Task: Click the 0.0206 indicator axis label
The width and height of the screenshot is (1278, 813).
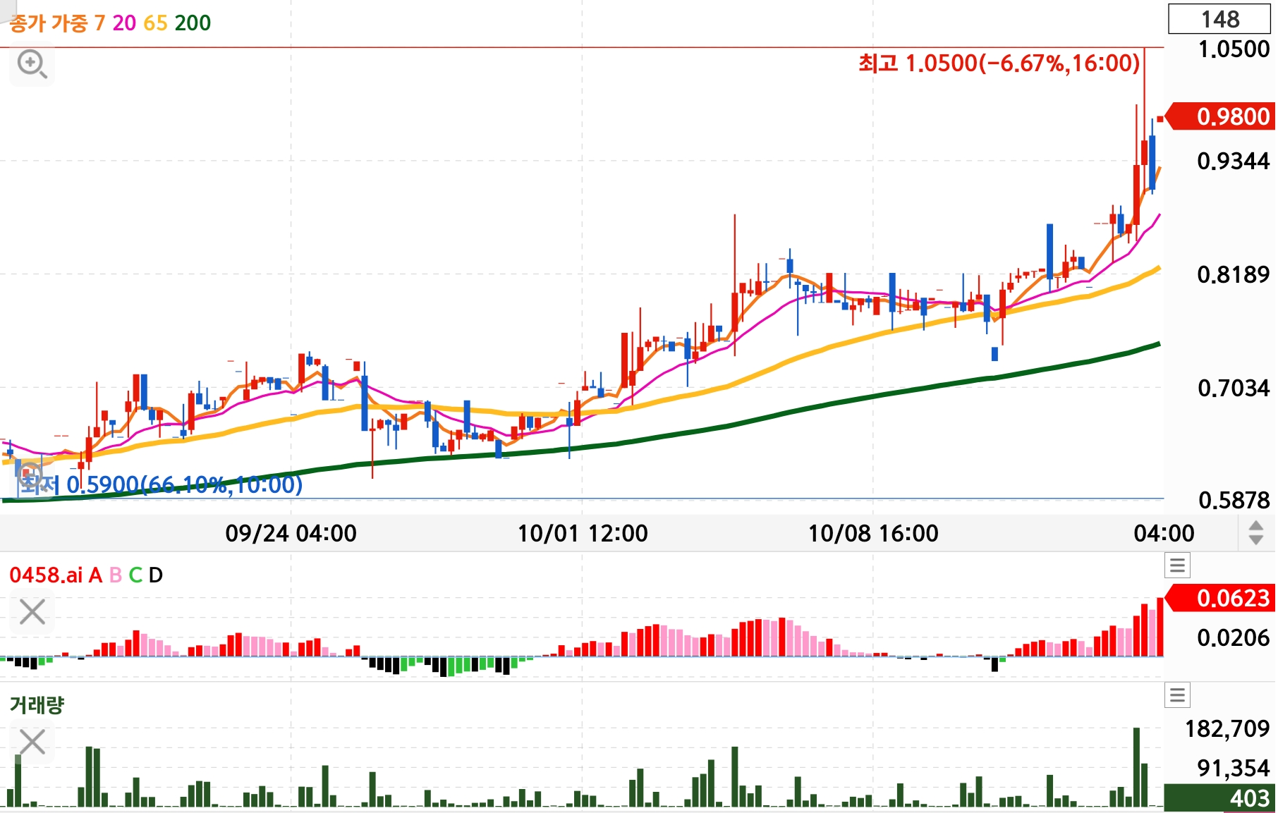Action: (1234, 638)
